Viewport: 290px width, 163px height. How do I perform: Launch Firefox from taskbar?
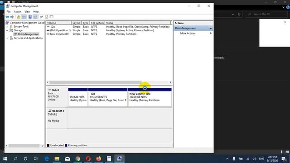point(99,159)
